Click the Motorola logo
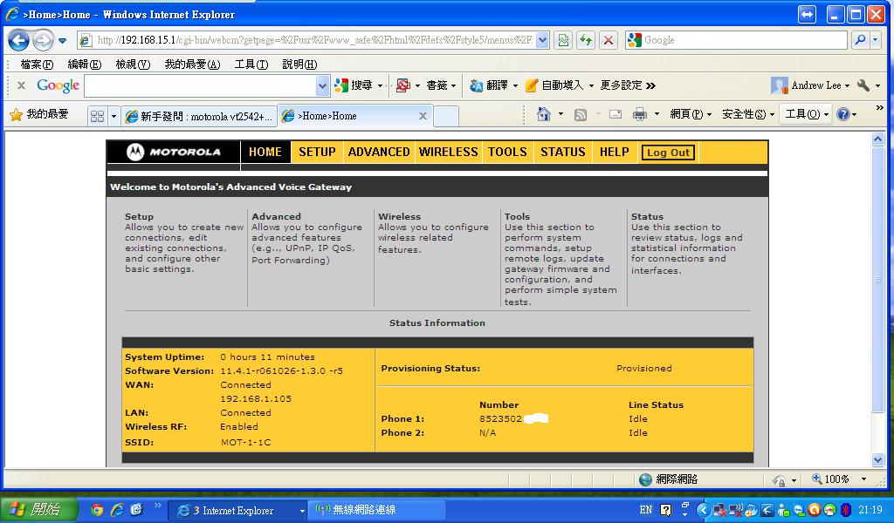This screenshot has width=894, height=523. click(174, 152)
